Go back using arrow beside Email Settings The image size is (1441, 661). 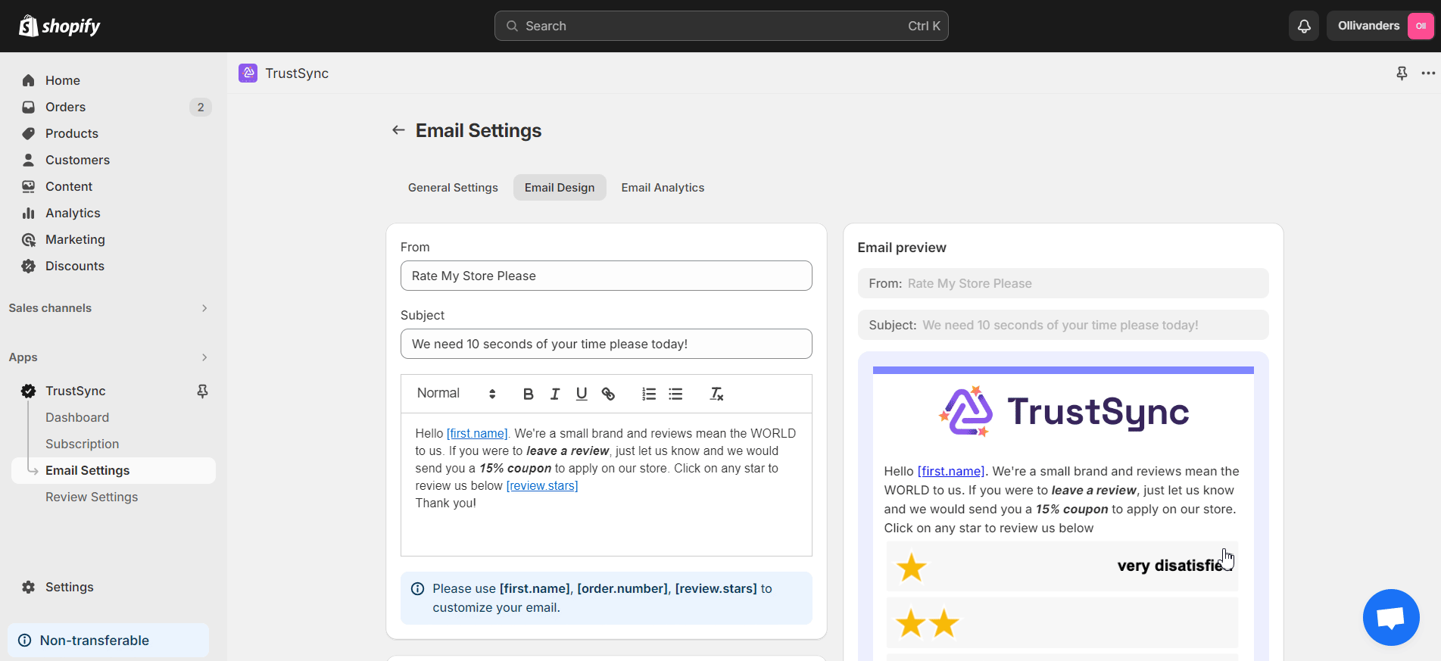[398, 130]
